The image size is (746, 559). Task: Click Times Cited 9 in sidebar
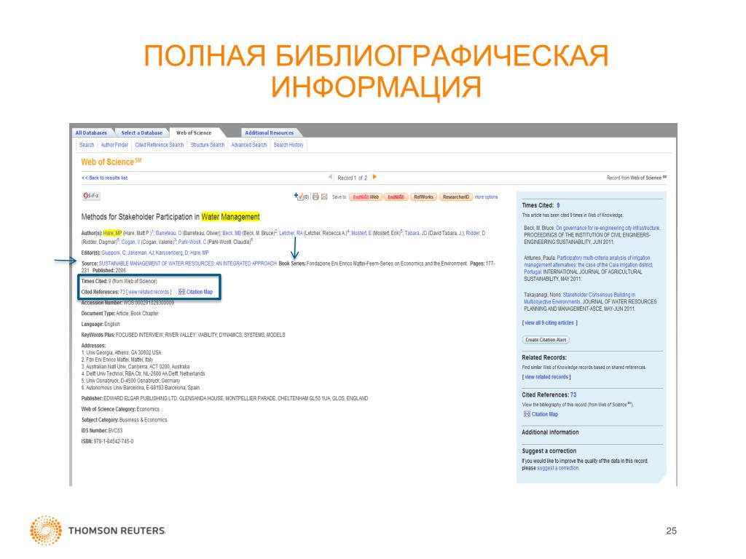click(x=558, y=205)
